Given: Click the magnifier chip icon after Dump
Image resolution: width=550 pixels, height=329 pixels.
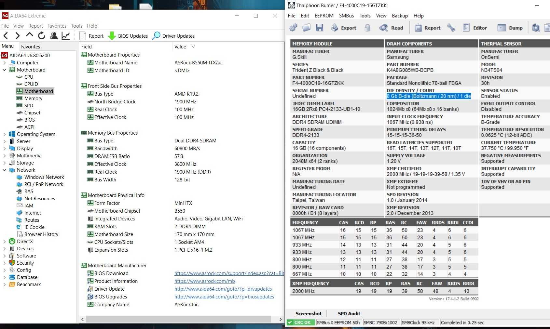Looking at the screenshot, I should coord(536,28).
